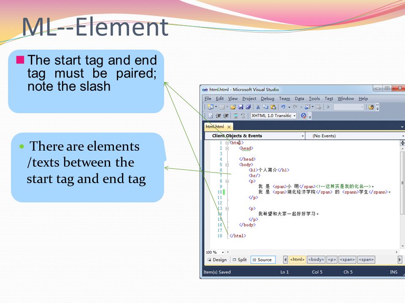Image resolution: width=405 pixels, height=303 pixels.
Task: Click the Comment out selected lines icon
Action: coord(235,116)
